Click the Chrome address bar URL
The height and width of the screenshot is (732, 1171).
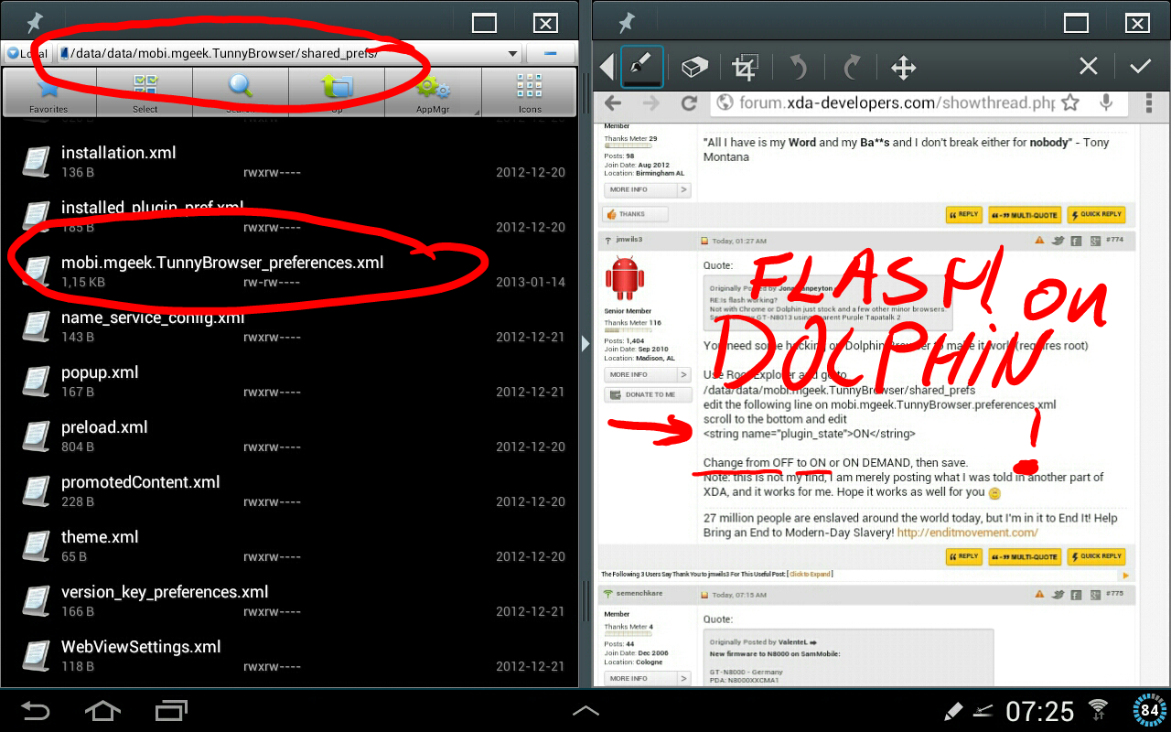pyautogui.click(x=897, y=103)
